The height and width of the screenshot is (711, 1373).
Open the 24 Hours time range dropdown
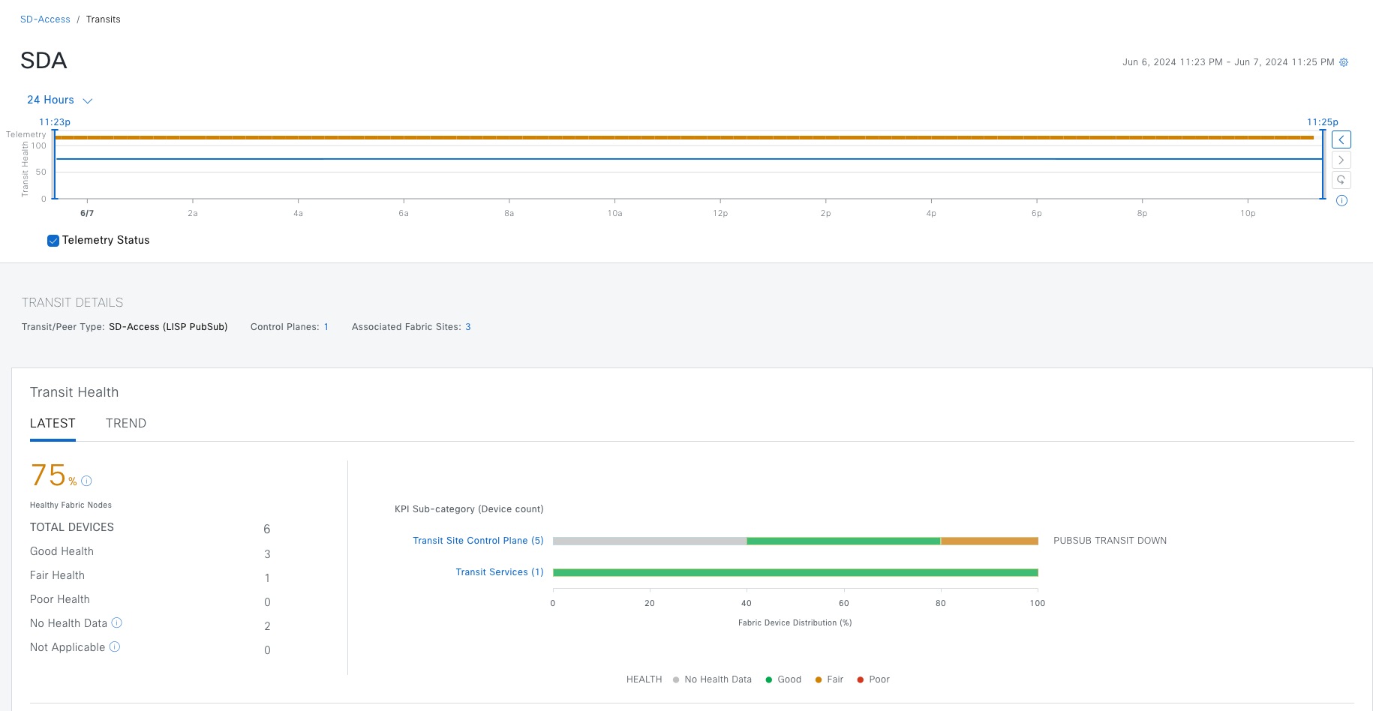tap(59, 100)
